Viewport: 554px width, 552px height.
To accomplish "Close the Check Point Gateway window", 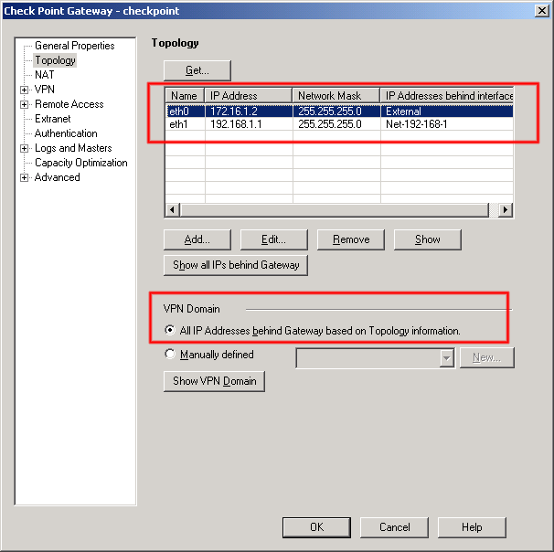I will tap(541, 11).
